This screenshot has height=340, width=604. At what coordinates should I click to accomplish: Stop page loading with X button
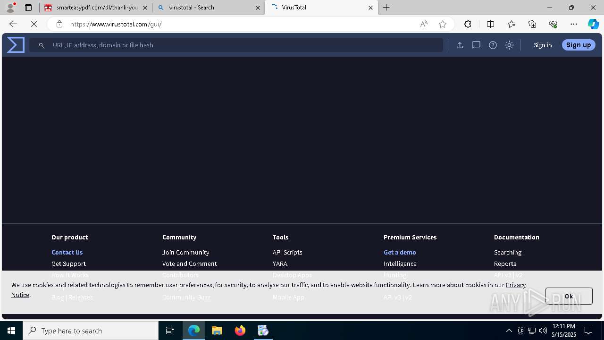(x=34, y=24)
